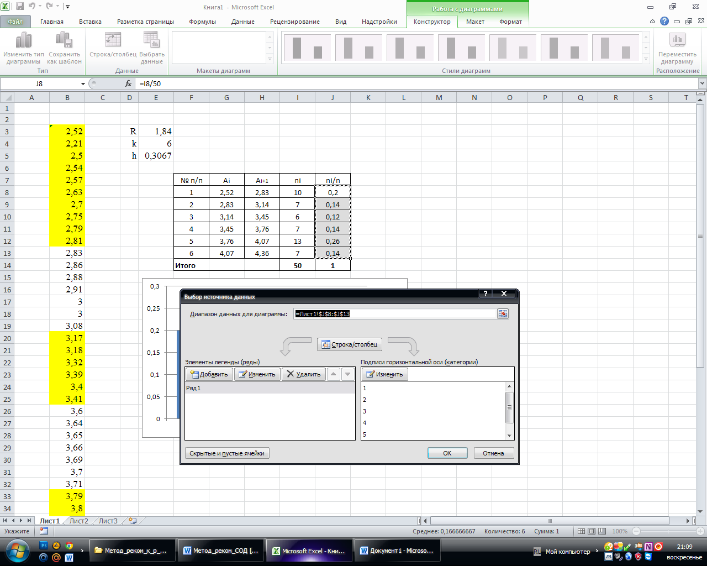The height and width of the screenshot is (566, 707).
Task: Expand the chart layouts gallery
Action: (x=270, y=59)
